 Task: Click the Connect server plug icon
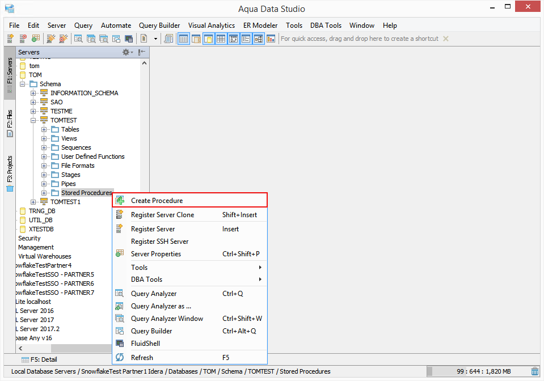[51, 39]
